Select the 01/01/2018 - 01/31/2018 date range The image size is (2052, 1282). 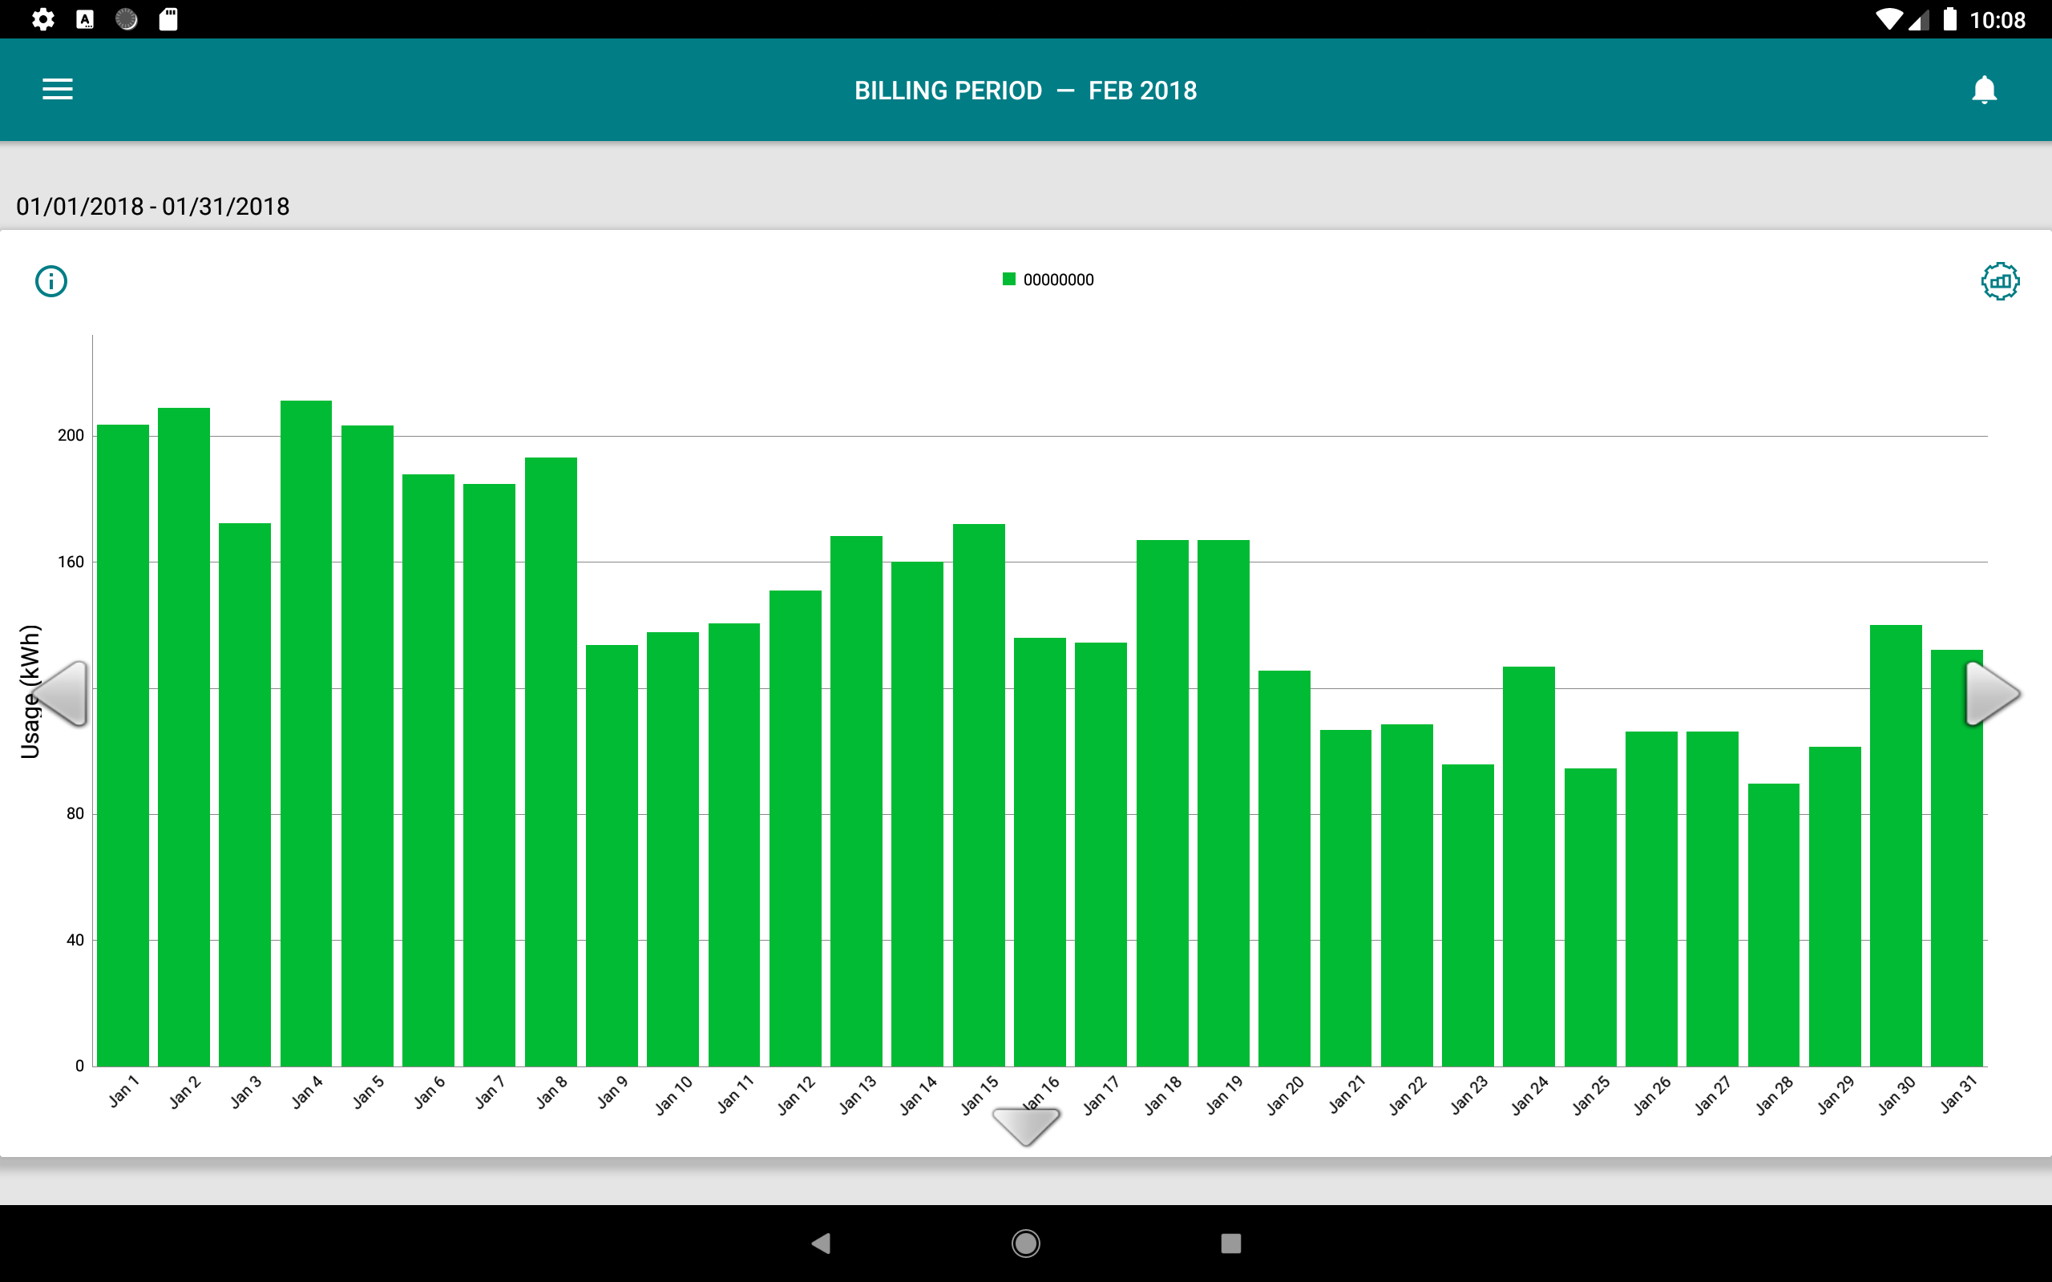click(152, 206)
